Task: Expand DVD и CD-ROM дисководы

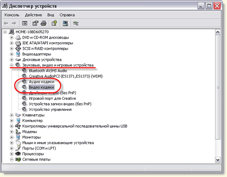Action: [12, 38]
